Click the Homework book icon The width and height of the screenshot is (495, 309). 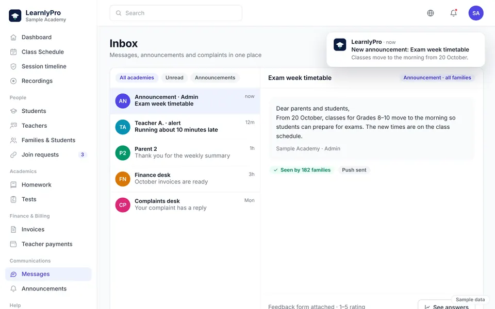pos(13,185)
